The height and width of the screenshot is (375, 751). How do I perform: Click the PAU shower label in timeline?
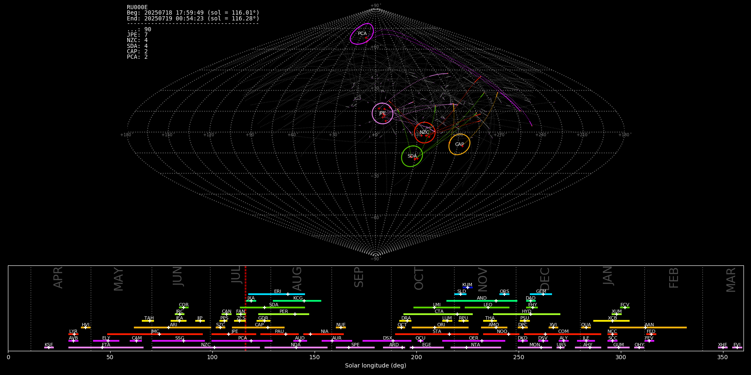(x=280, y=332)
